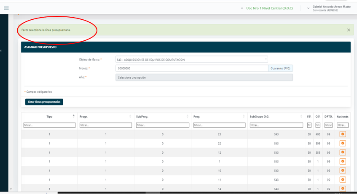Screen dimensions: 357x194
Task: Click the O.F. column header
Action: 318,117
